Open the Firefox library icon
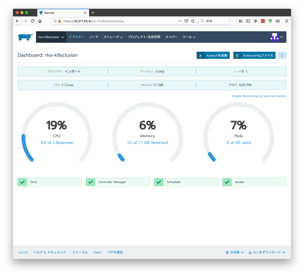Screen dimensions: 304x276 tap(241, 21)
